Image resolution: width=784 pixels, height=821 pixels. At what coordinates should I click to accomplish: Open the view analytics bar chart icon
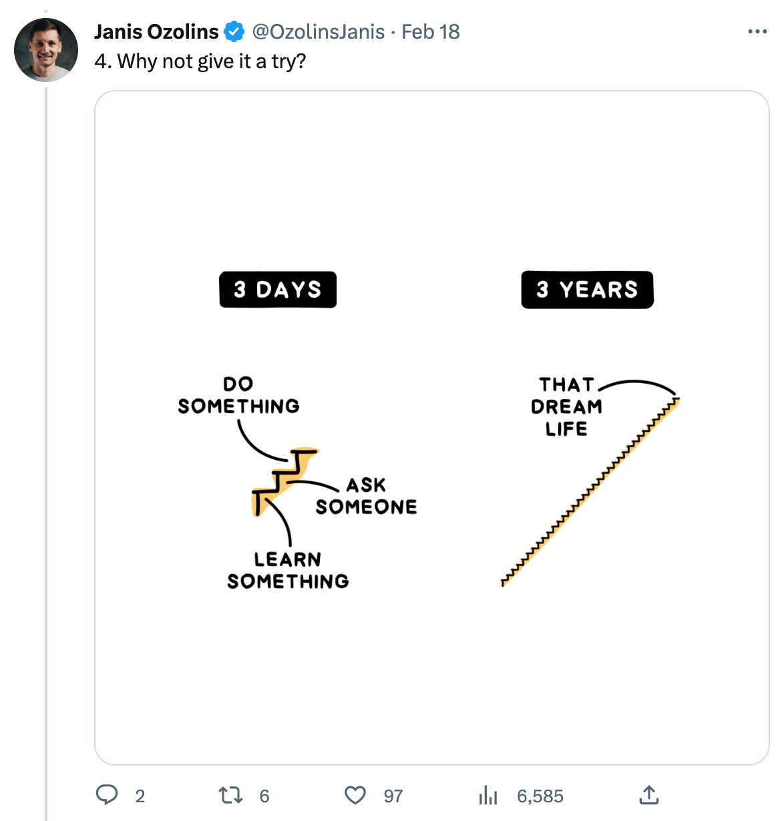tap(488, 795)
